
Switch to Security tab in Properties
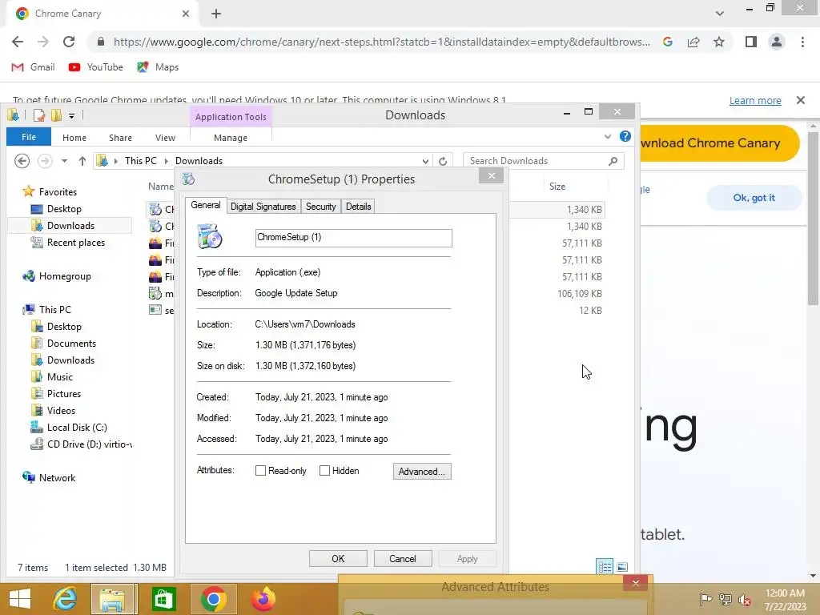[x=320, y=207]
